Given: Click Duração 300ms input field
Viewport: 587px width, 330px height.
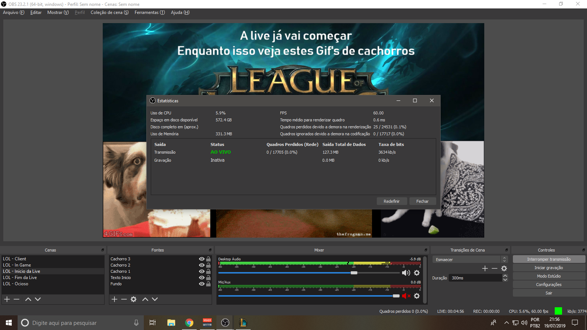Looking at the screenshot, I should (475, 278).
